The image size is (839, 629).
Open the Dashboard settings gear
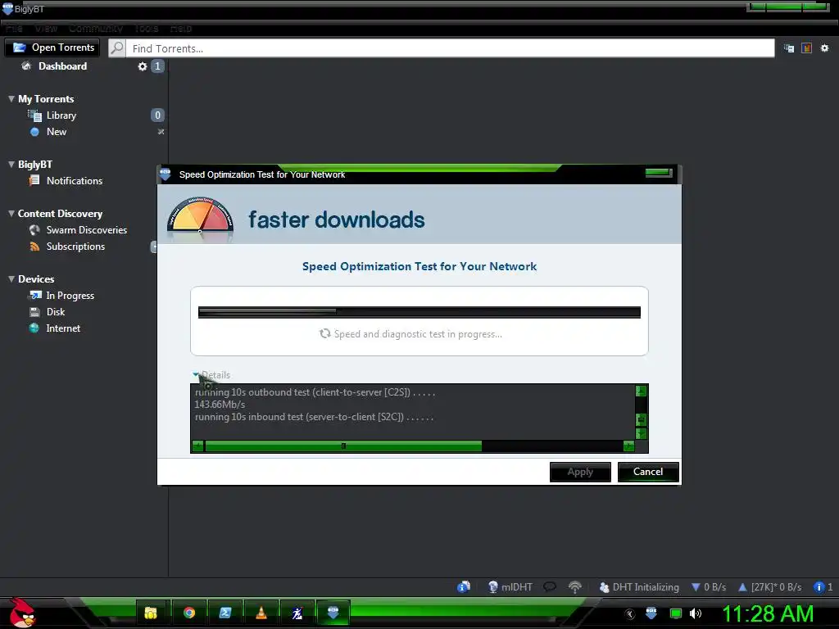click(143, 66)
